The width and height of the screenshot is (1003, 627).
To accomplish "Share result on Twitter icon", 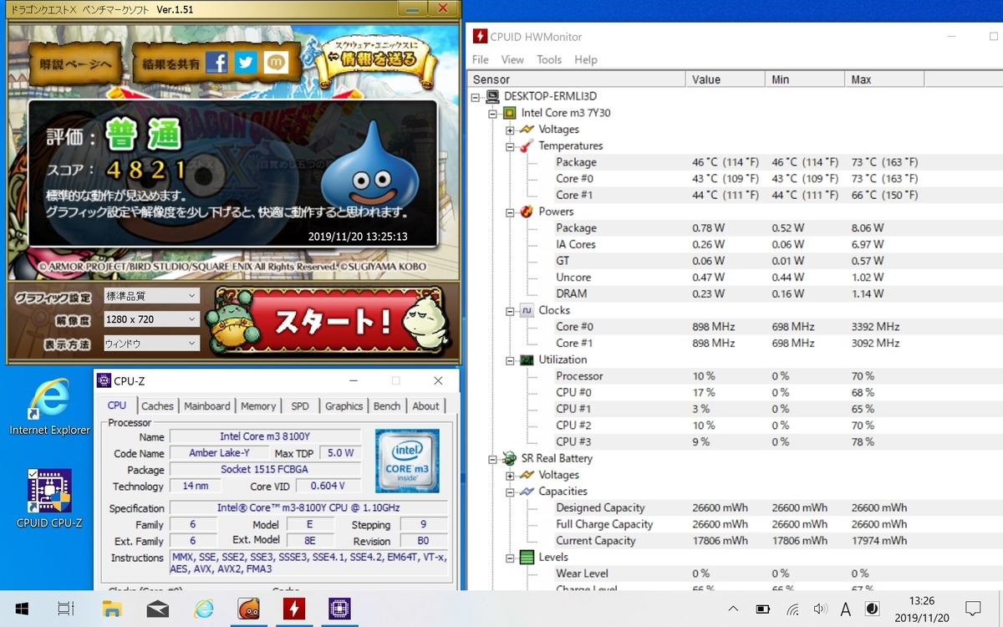I will (246, 63).
